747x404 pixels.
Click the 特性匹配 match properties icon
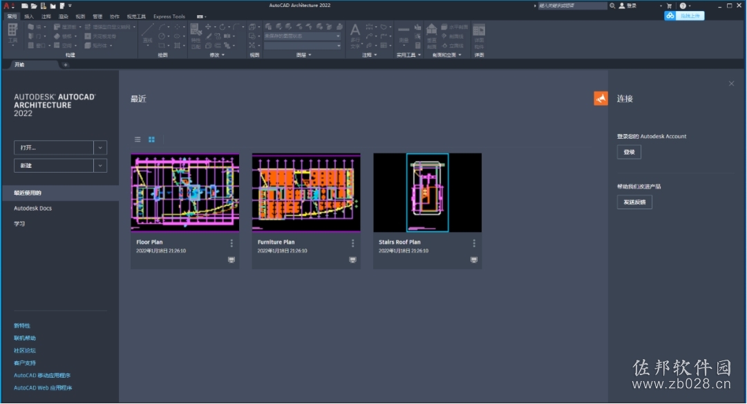pos(196,36)
